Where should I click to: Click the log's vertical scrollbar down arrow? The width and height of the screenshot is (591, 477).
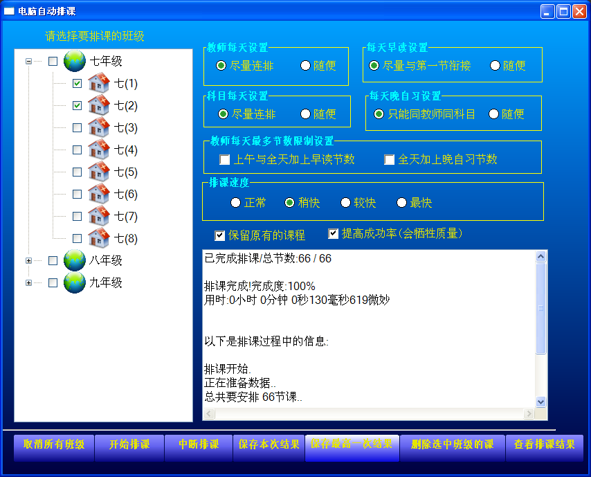click(x=541, y=402)
